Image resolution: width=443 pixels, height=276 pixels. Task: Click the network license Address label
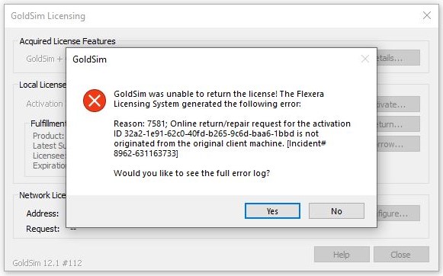pos(43,213)
